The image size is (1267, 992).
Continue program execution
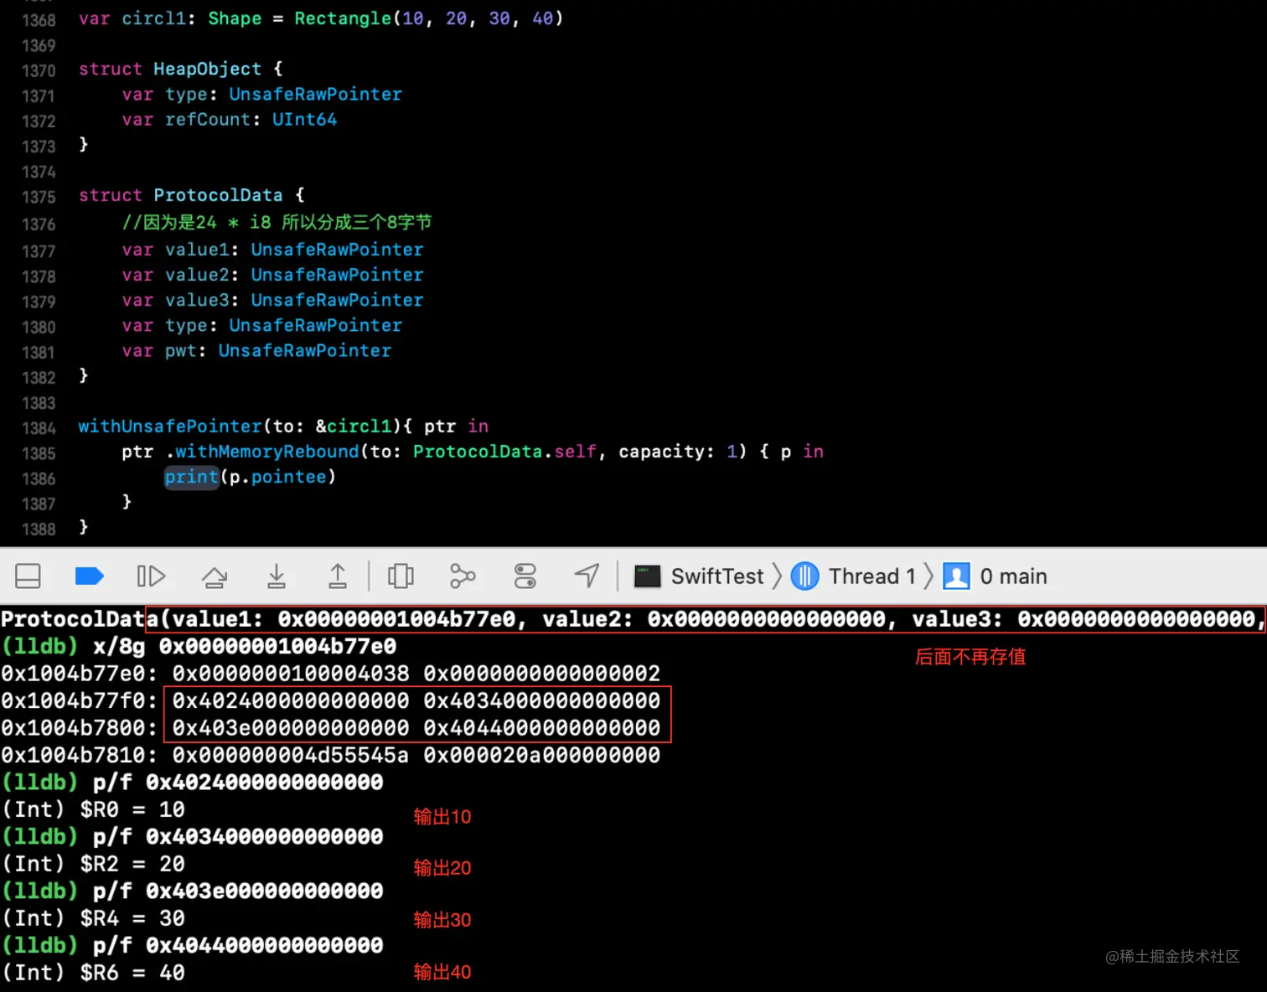151,576
